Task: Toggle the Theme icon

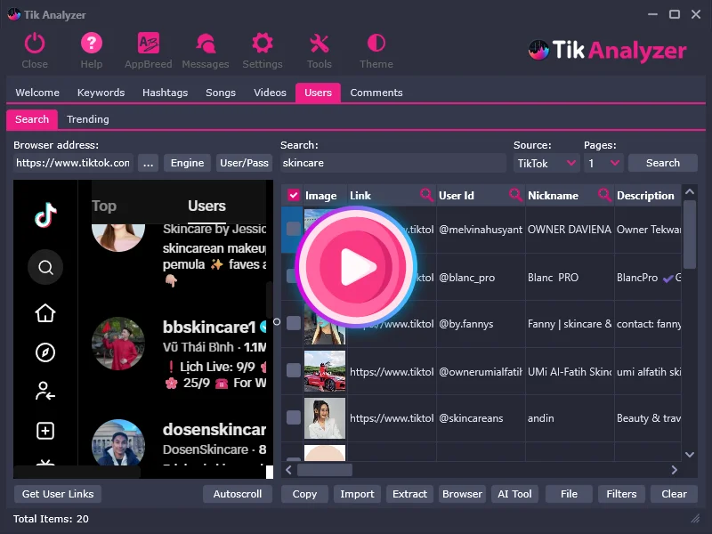Action: tap(376, 44)
